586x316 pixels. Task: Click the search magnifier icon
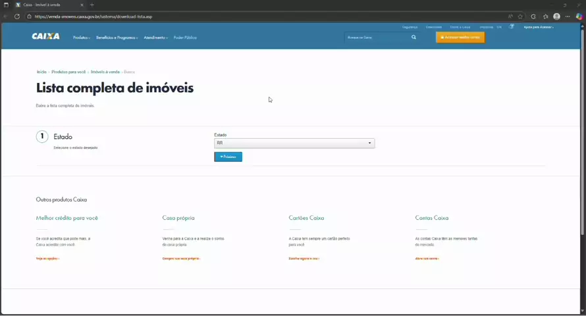pos(413,37)
